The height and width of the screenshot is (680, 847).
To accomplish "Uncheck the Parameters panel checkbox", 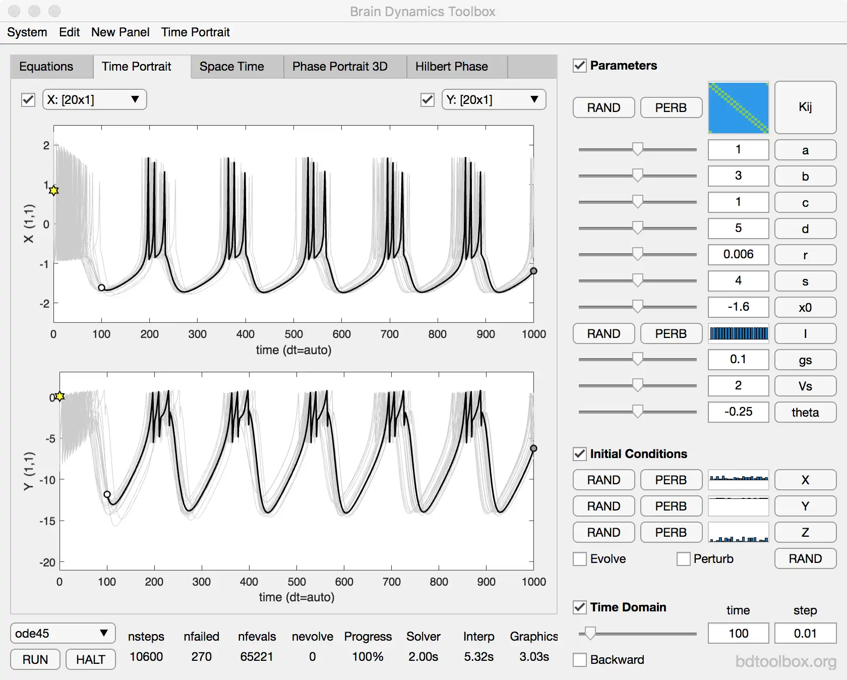I will (580, 66).
